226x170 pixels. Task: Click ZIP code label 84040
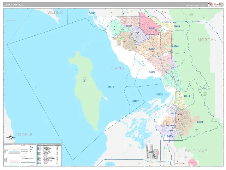[x=176, y=46]
